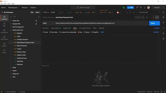
Task: Click the Upgrade button
Action: click(157, 7)
